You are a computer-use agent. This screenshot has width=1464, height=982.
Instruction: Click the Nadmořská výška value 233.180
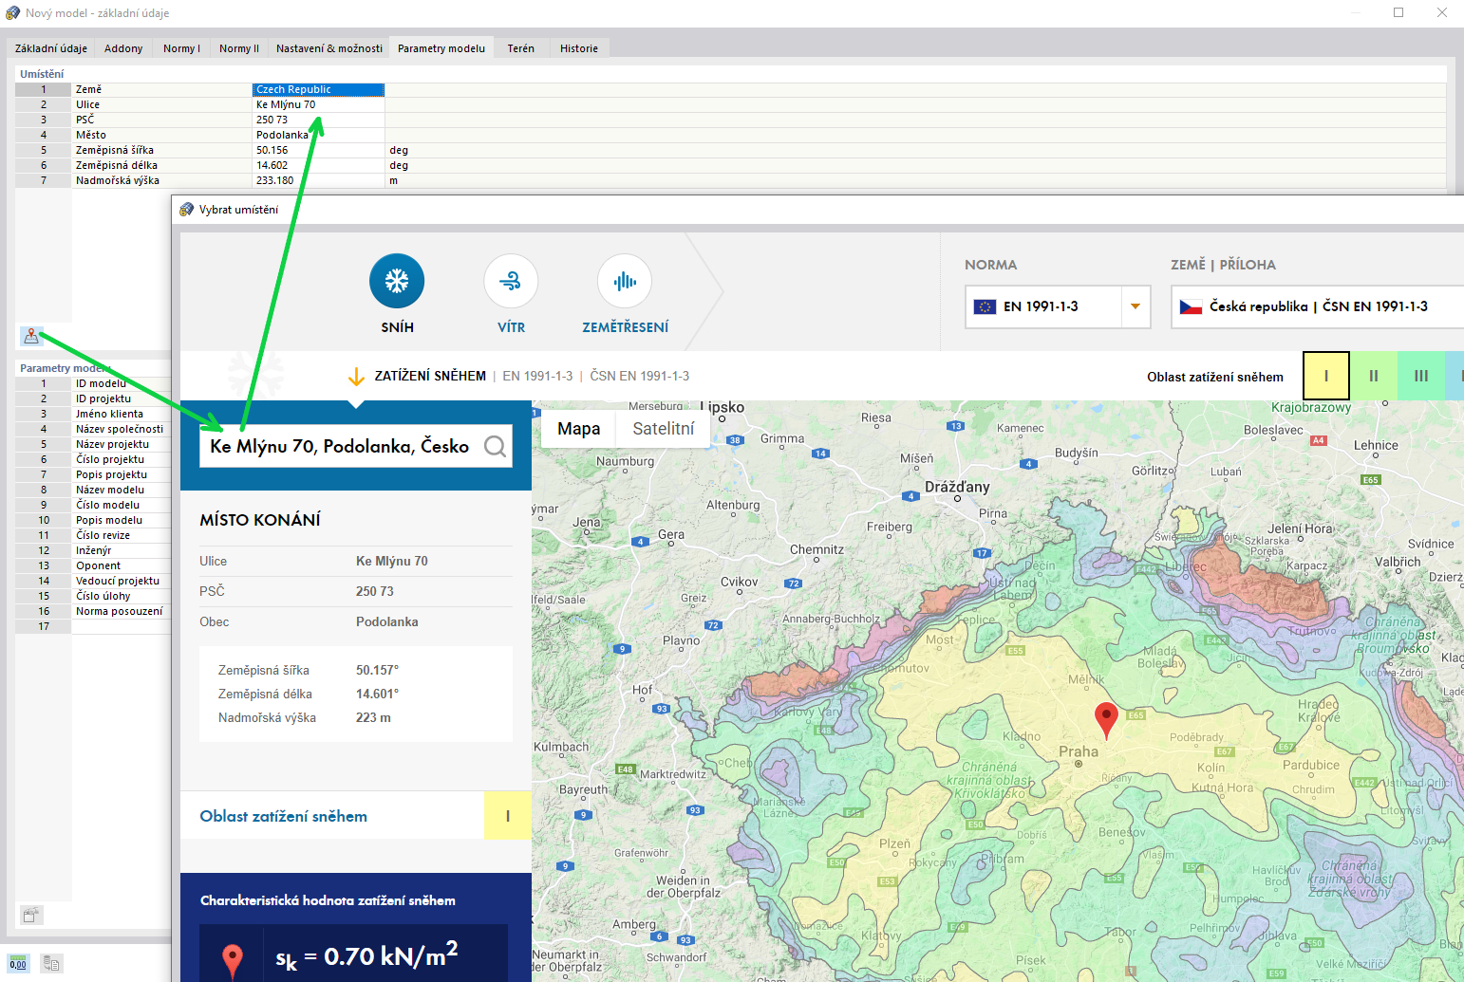318,180
